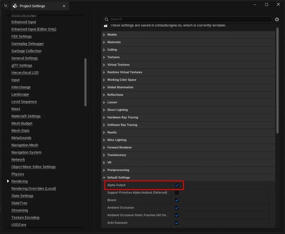This screenshot has width=285, height=234.
Task: Click the Project Settings tab icon
Action: point(15,6)
